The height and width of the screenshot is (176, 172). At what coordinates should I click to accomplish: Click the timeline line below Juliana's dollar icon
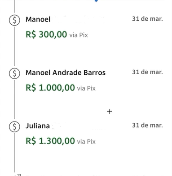click(x=15, y=153)
